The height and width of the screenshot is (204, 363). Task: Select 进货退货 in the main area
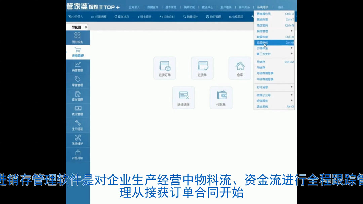[184, 98]
